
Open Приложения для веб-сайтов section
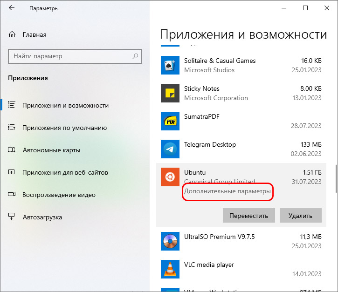65,172
